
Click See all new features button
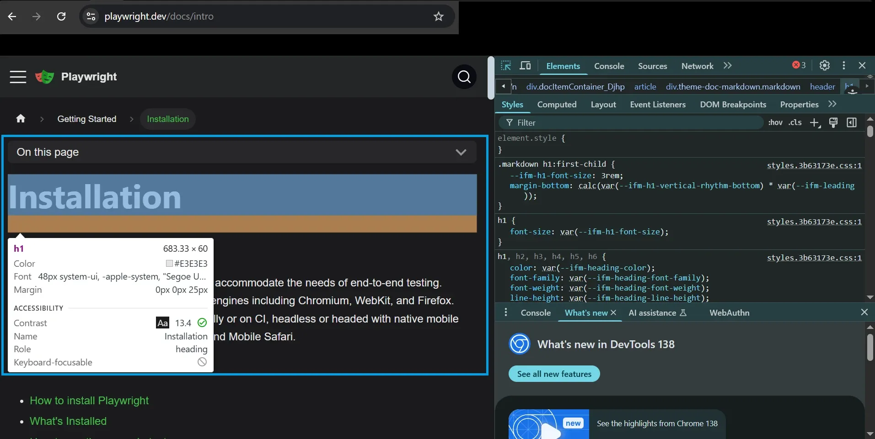(554, 374)
